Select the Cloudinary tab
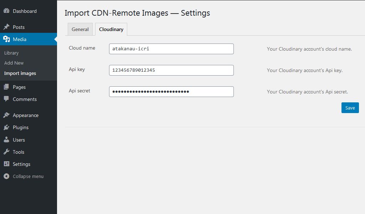The width and height of the screenshot is (365, 214). pos(111,29)
